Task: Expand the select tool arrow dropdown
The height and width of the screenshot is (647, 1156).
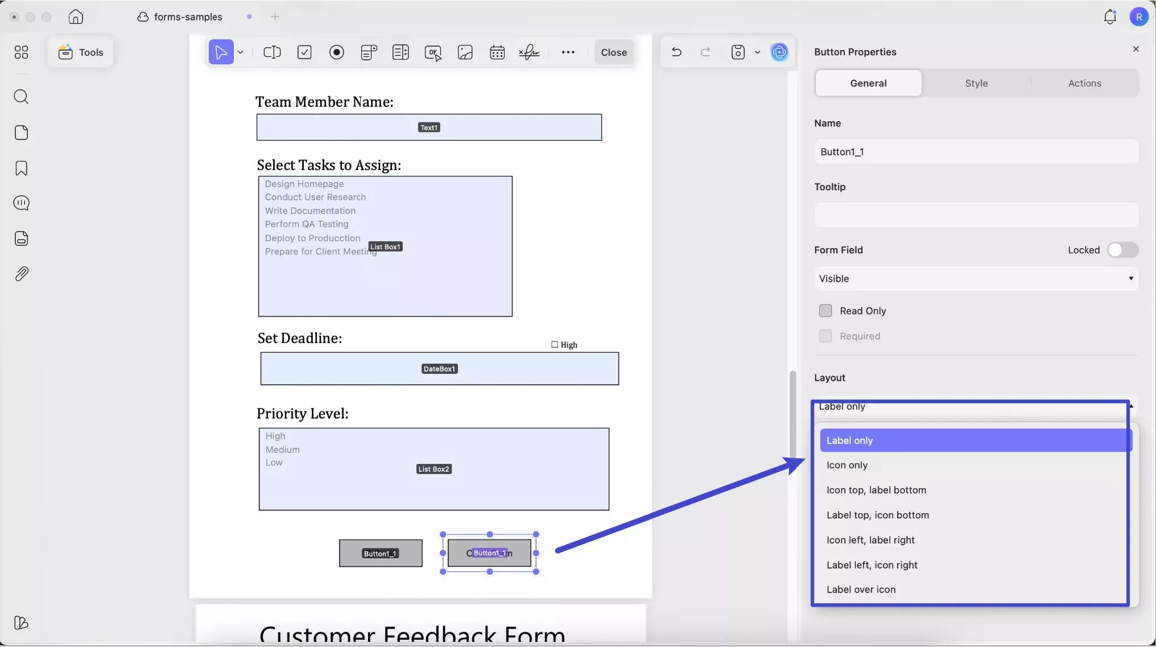Action: pyautogui.click(x=241, y=52)
